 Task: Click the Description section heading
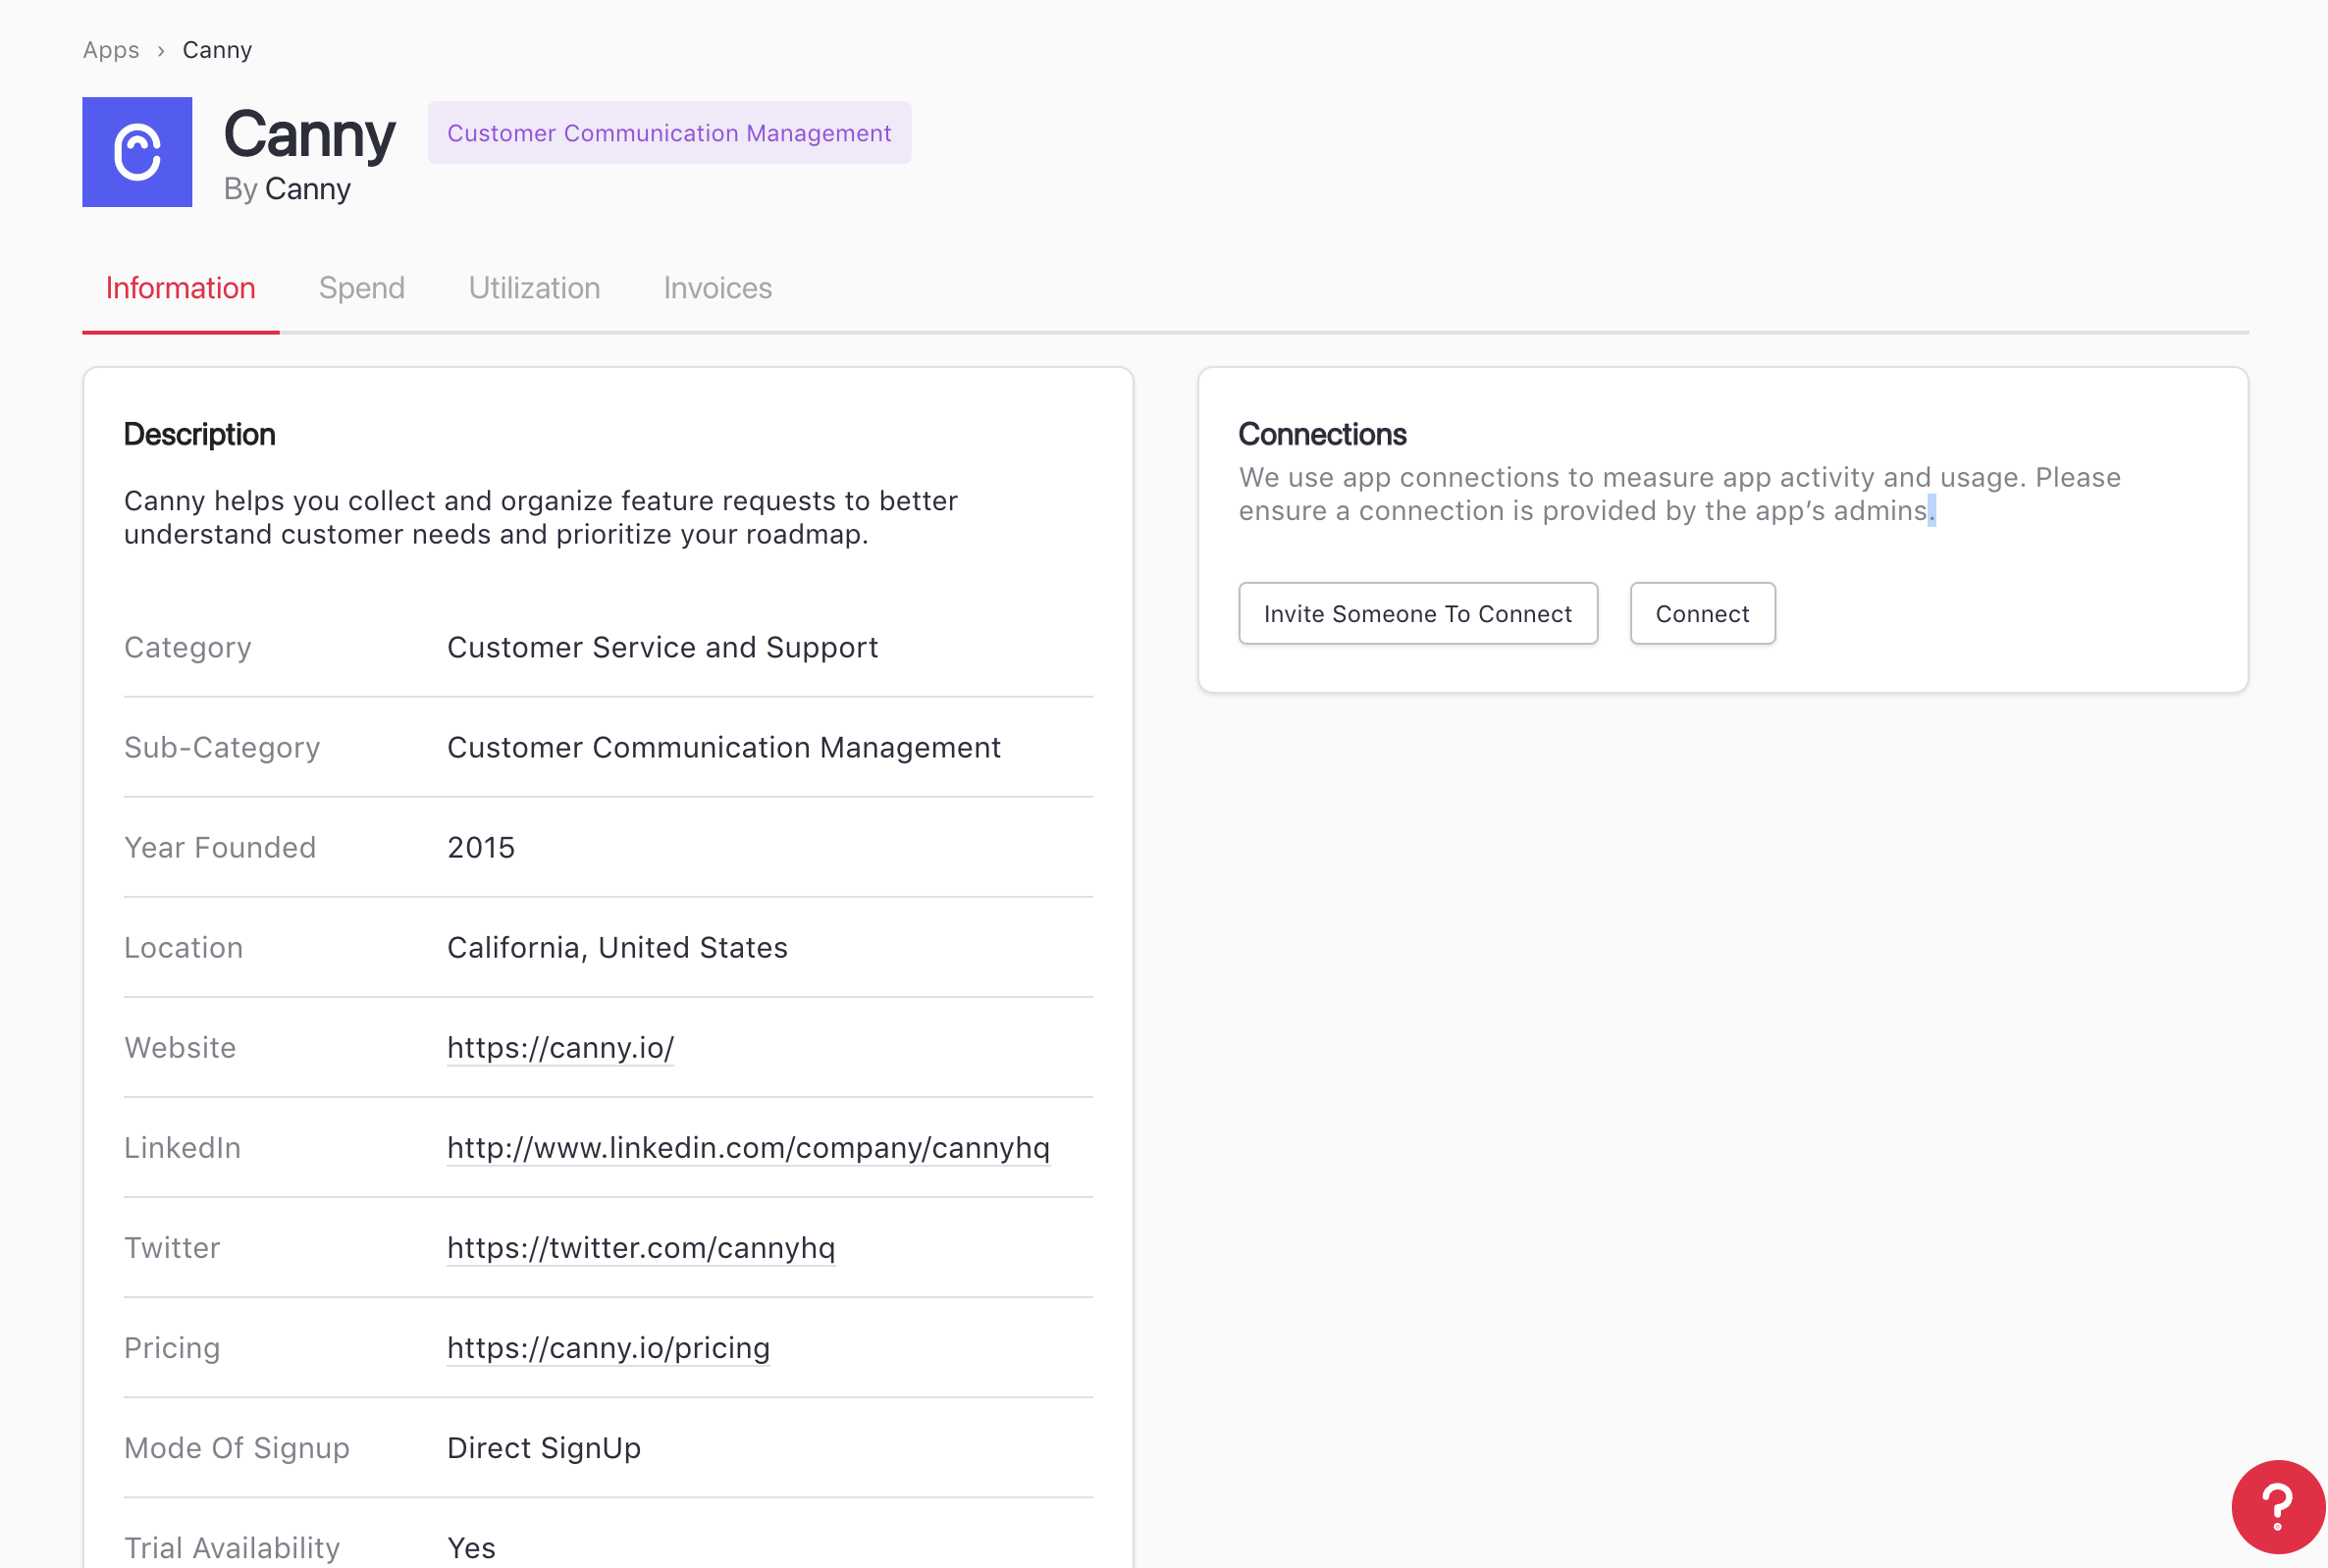pyautogui.click(x=199, y=434)
